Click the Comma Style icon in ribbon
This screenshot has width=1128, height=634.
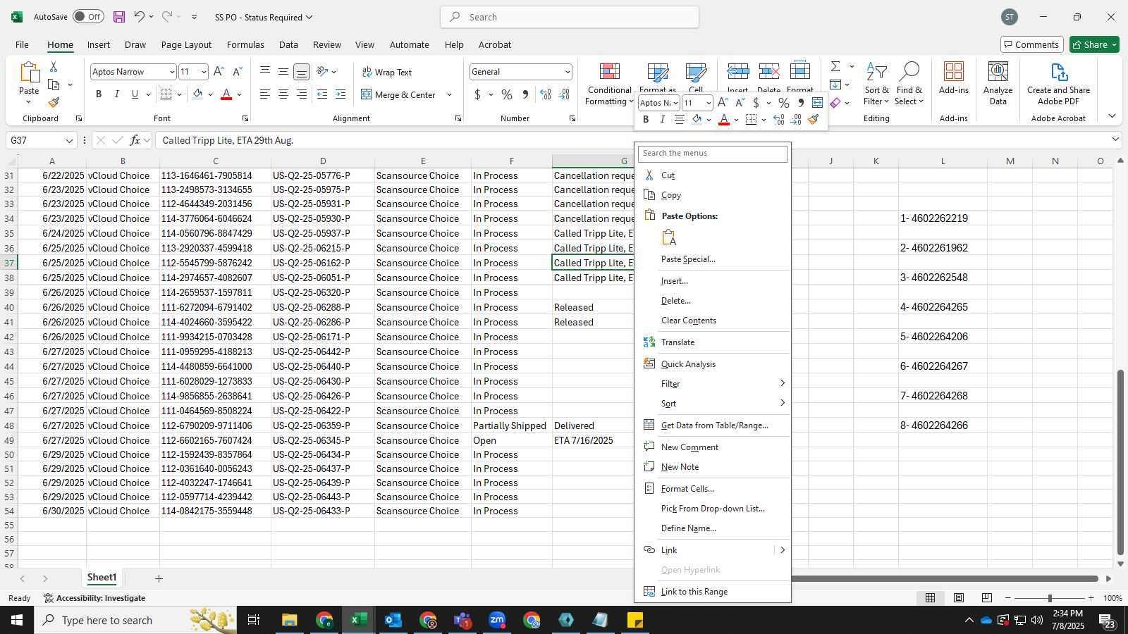point(525,94)
